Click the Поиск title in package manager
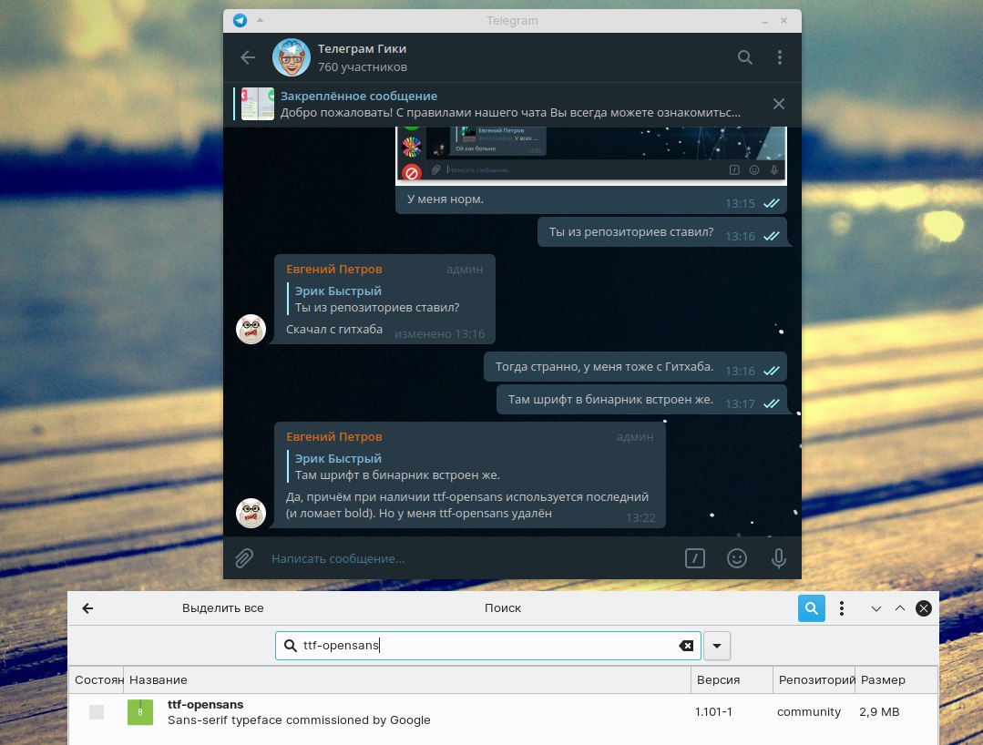Viewport: 983px width, 745px height. pyautogui.click(x=503, y=607)
